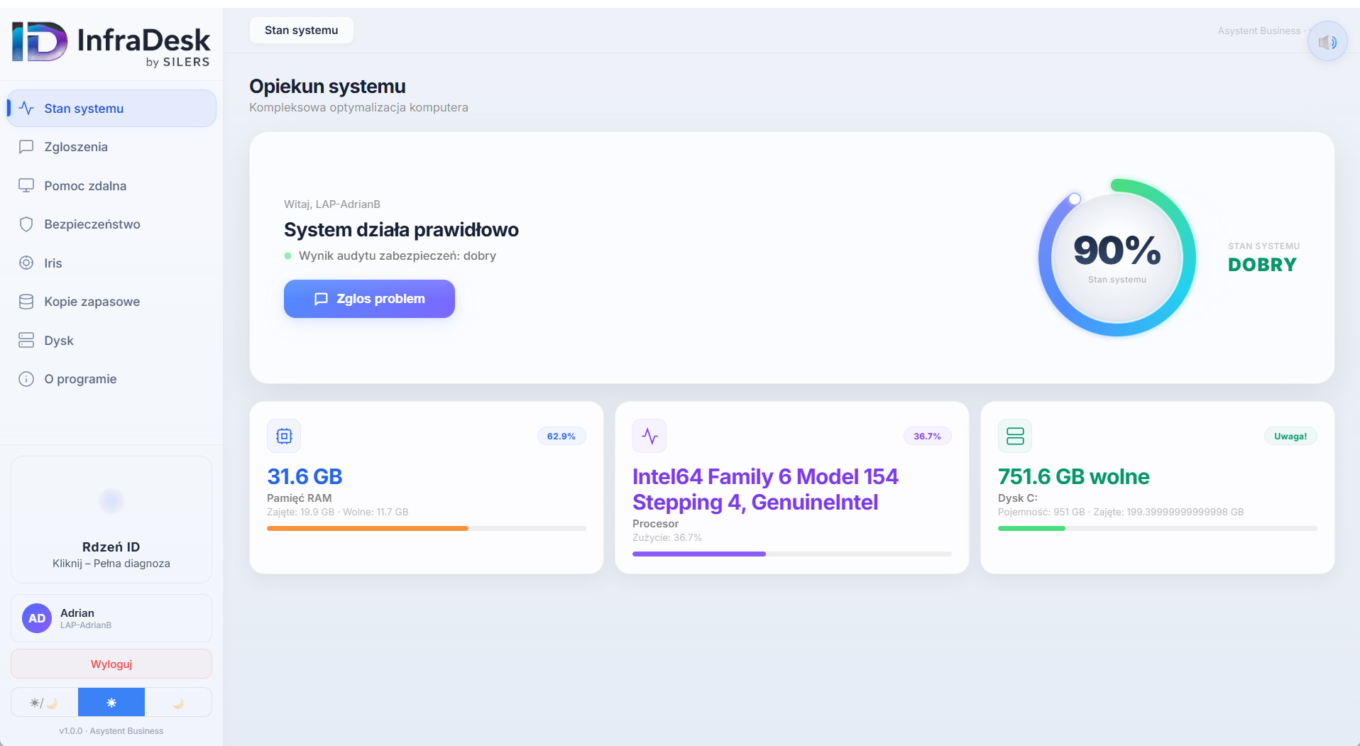Click the 90% system health gauge
Image resolution: width=1360 pixels, height=746 pixels.
1117,258
